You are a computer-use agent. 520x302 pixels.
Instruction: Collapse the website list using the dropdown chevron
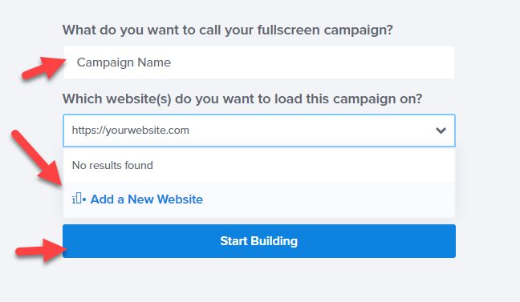tap(441, 131)
